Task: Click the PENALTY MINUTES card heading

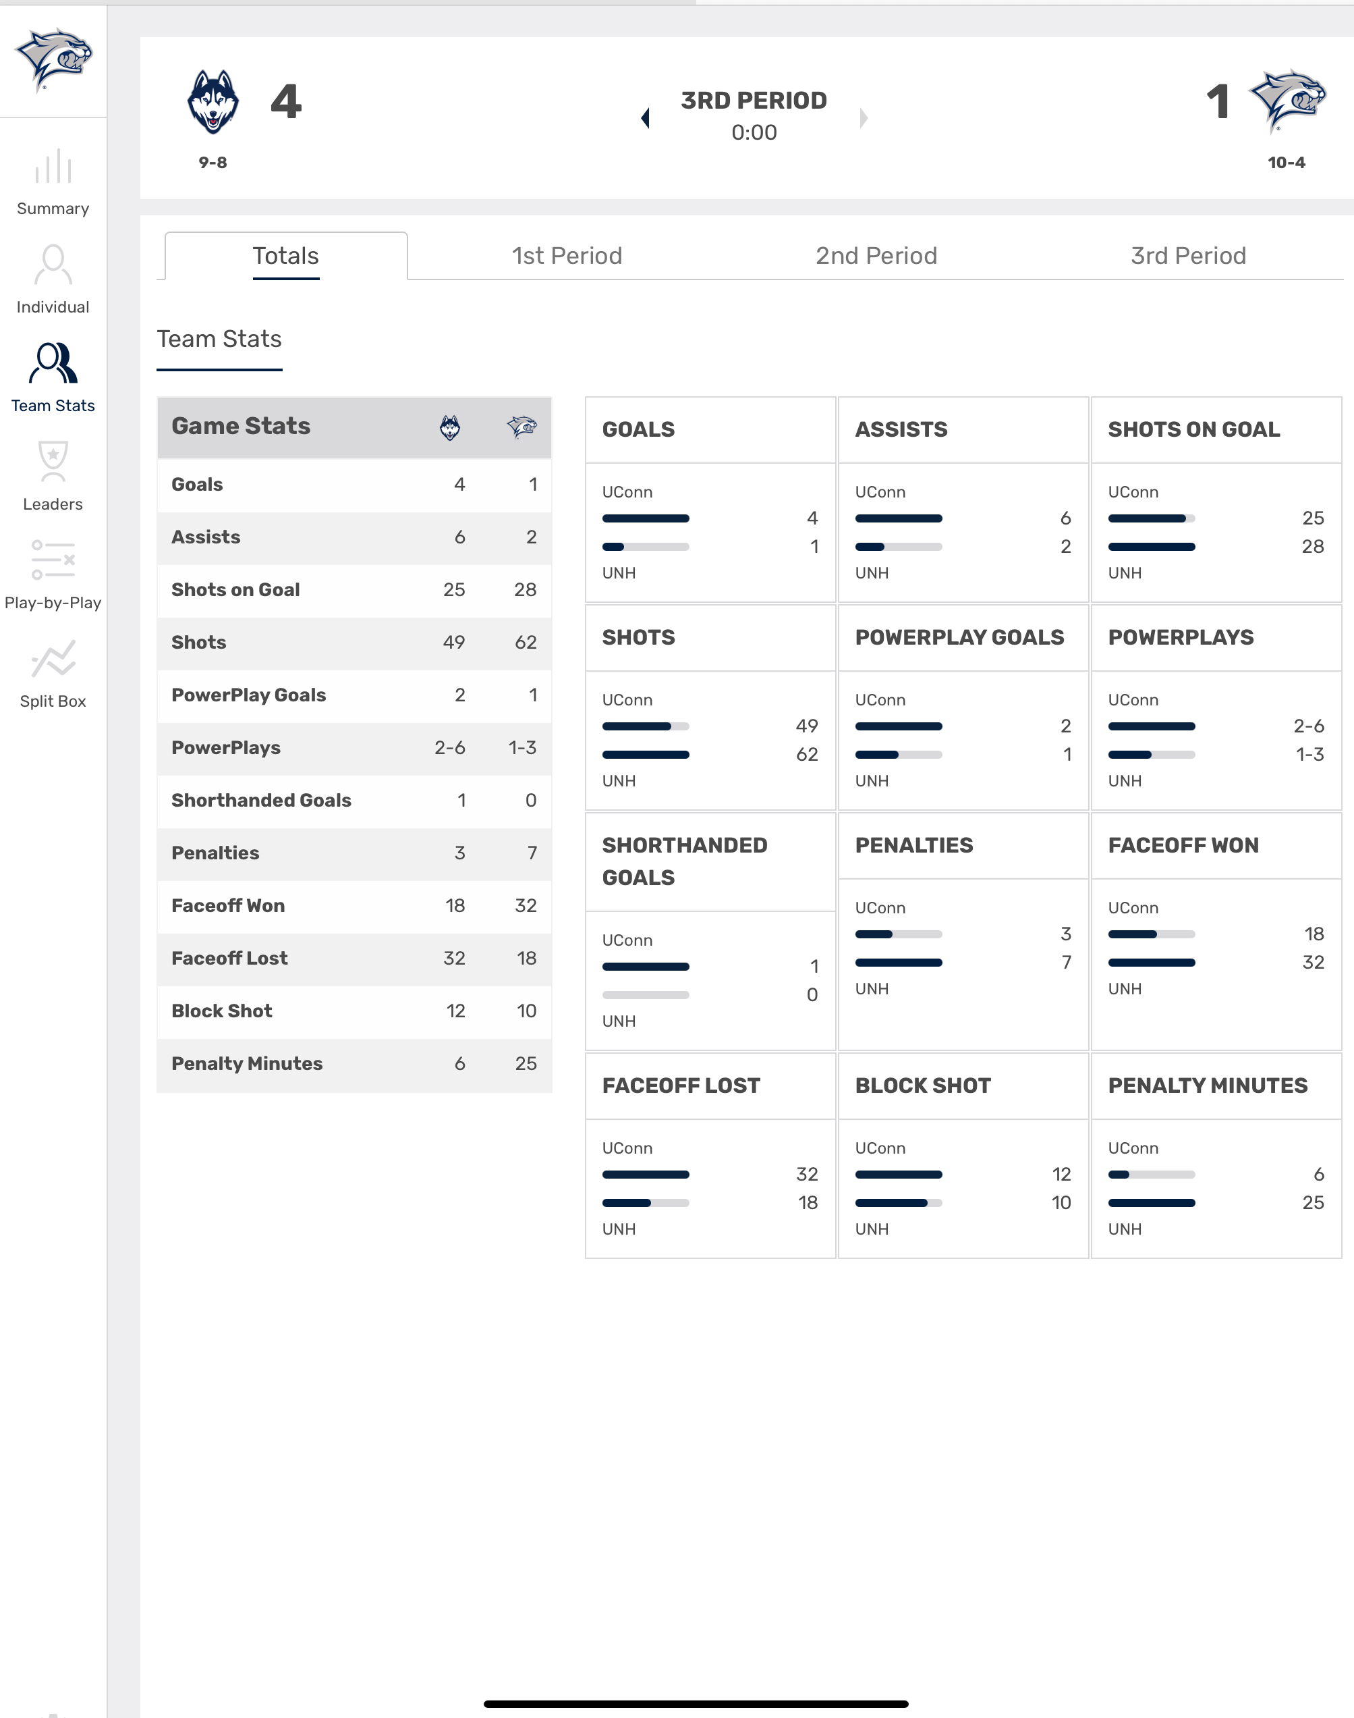Action: pyautogui.click(x=1208, y=1086)
